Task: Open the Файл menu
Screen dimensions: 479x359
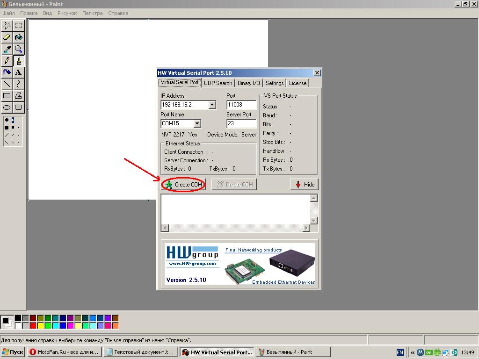Action: click(x=8, y=13)
